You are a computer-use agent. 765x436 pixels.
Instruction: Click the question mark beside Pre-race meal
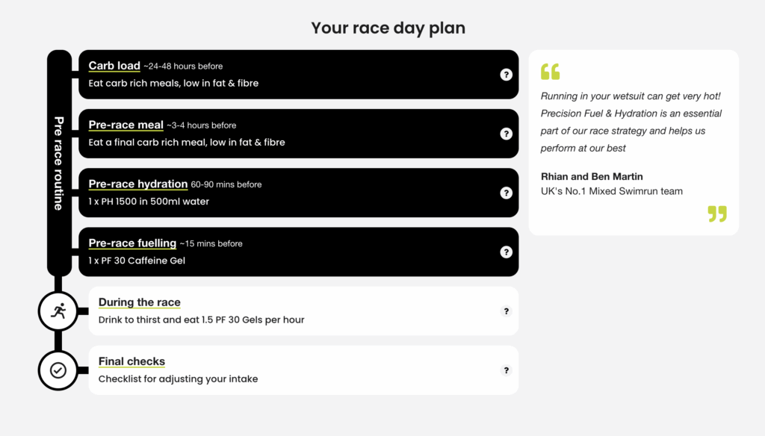tap(506, 134)
